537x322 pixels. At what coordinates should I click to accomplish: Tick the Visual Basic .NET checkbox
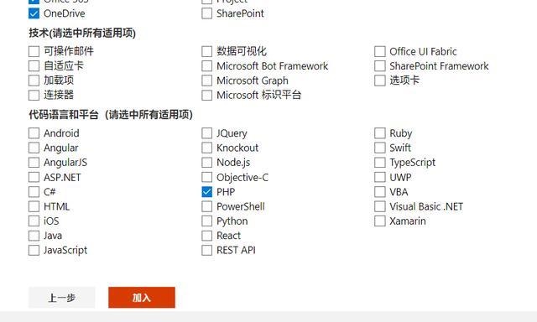(x=380, y=206)
